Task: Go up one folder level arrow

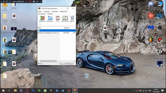Action: 40,24
